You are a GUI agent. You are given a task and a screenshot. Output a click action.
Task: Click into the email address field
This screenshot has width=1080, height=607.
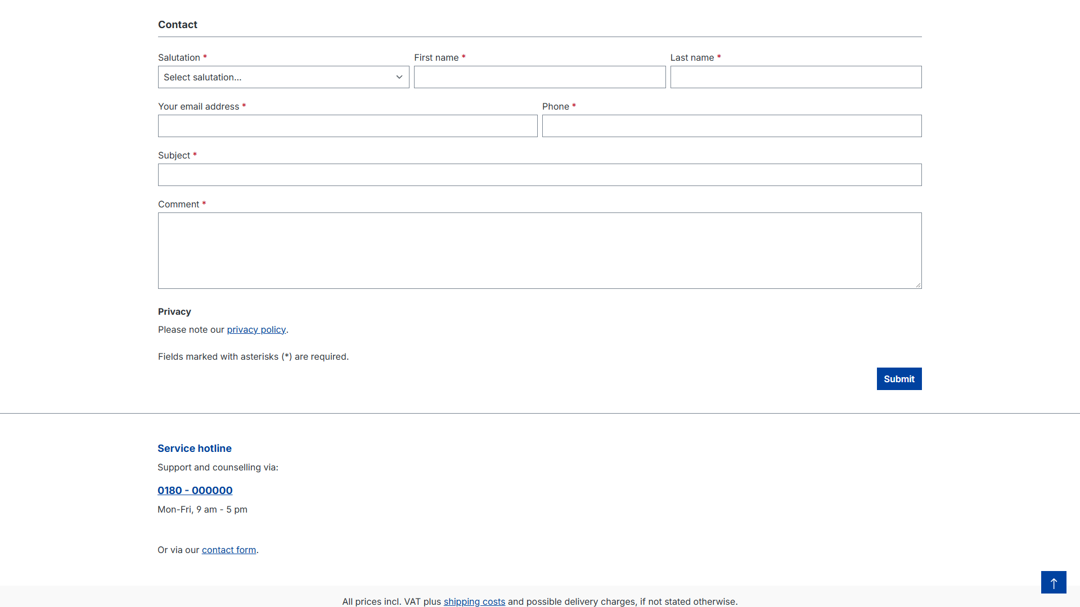[x=348, y=126]
